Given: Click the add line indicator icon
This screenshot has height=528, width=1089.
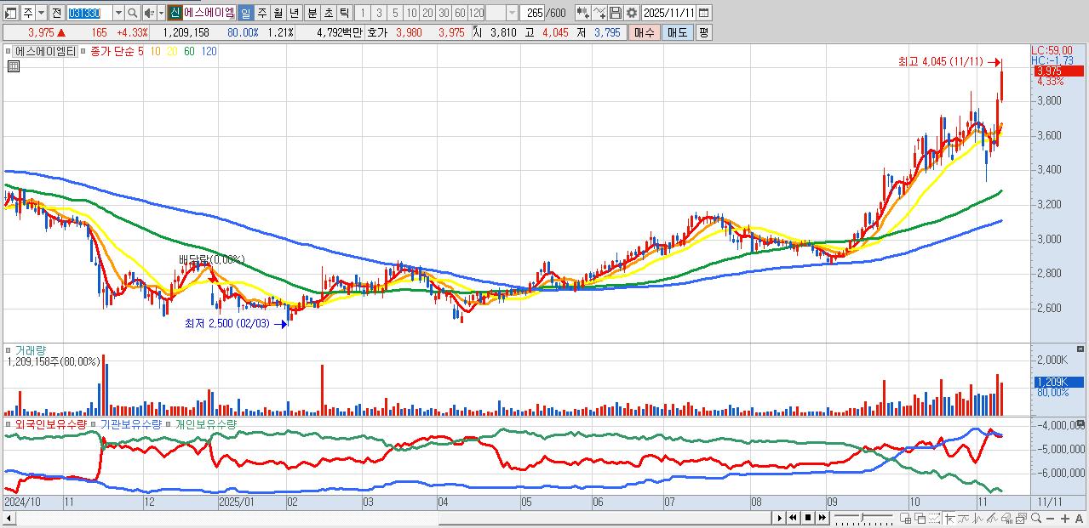Looking at the screenshot, I should coord(599,14).
